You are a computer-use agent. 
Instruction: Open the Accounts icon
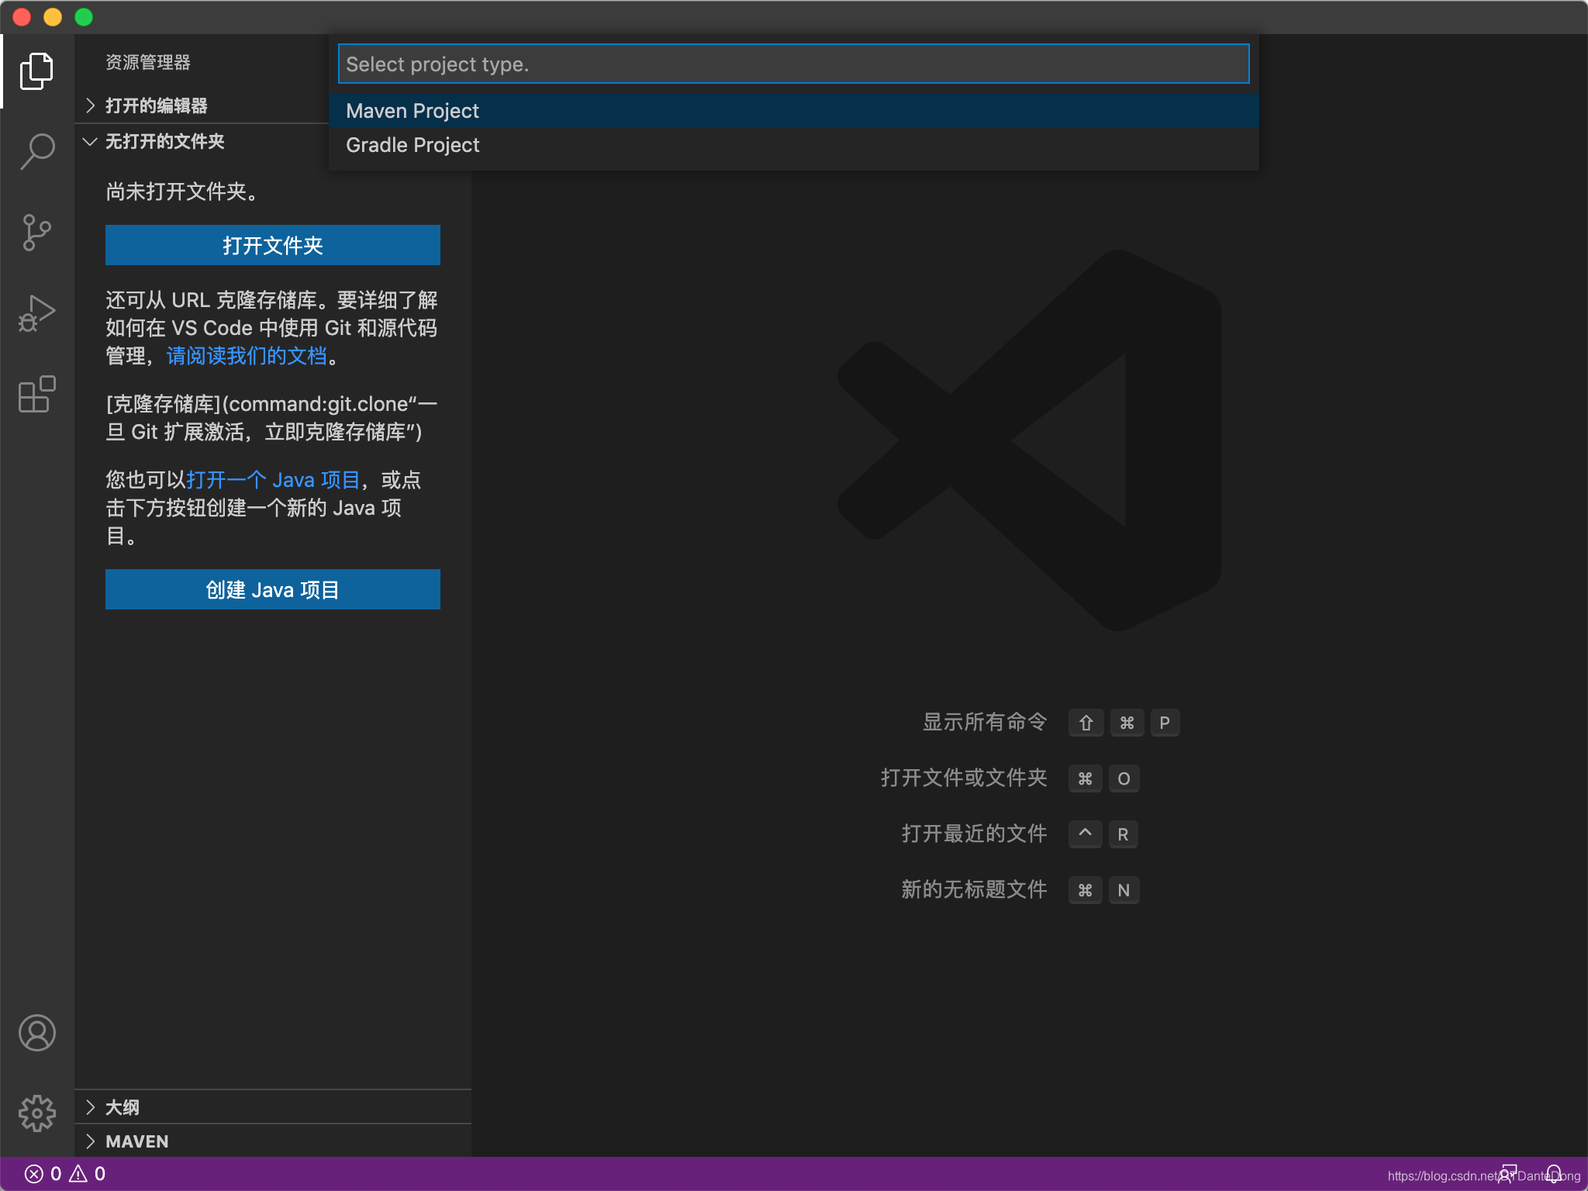pos(36,1033)
